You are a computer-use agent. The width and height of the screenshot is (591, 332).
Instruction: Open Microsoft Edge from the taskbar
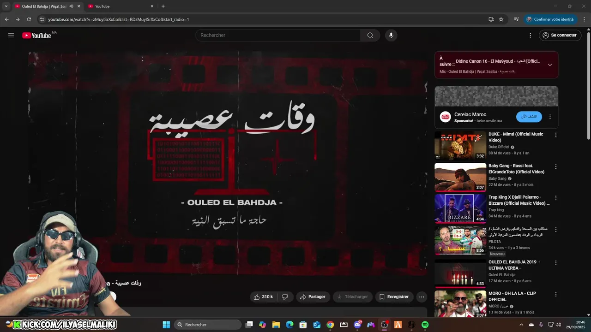pos(289,325)
